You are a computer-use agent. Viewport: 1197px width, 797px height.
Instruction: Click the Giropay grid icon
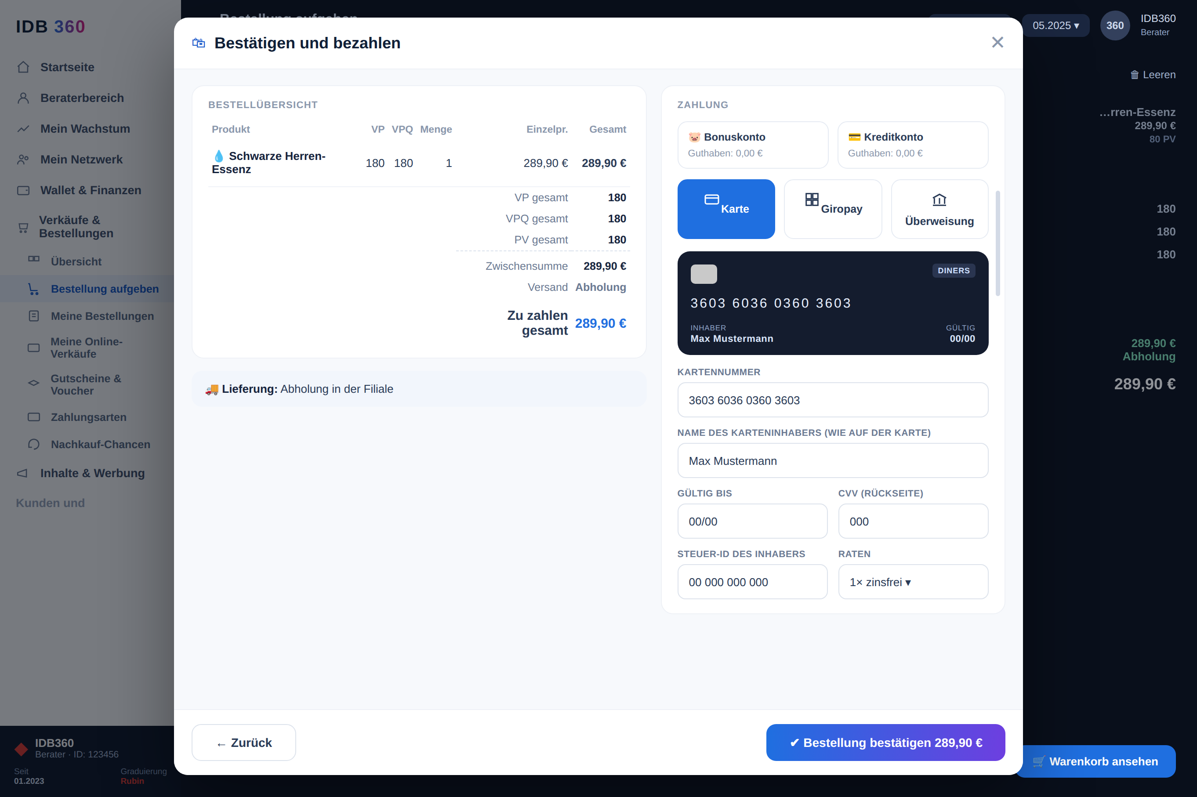[812, 199]
